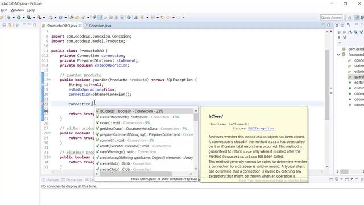Image resolution: width=364 pixels, height=205 pixels.
Task: Select getMetaData() : DatabaseMetaData proposal
Action: [x=144, y=129]
